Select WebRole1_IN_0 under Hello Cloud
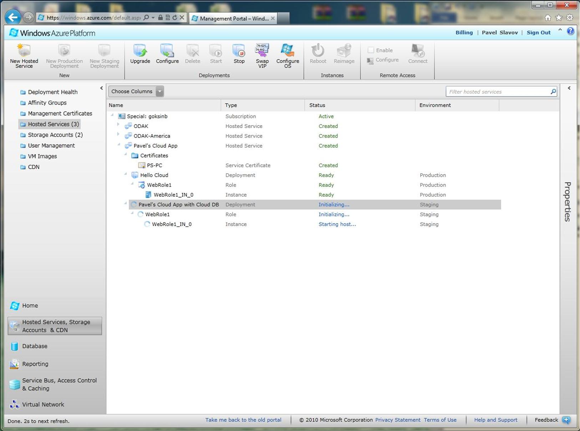Viewport: 580px width, 431px height. [x=304, y=195]
